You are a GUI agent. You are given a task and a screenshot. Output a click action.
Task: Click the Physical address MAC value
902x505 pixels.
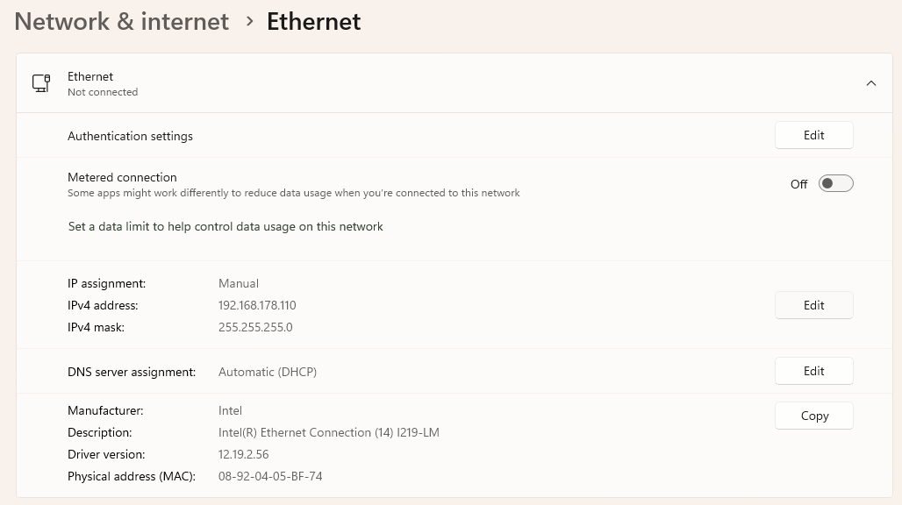tap(269, 476)
